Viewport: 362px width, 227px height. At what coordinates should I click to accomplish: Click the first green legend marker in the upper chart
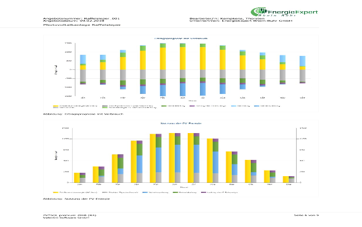click(164, 105)
